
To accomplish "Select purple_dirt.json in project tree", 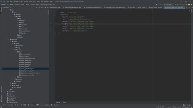I will (25, 67).
